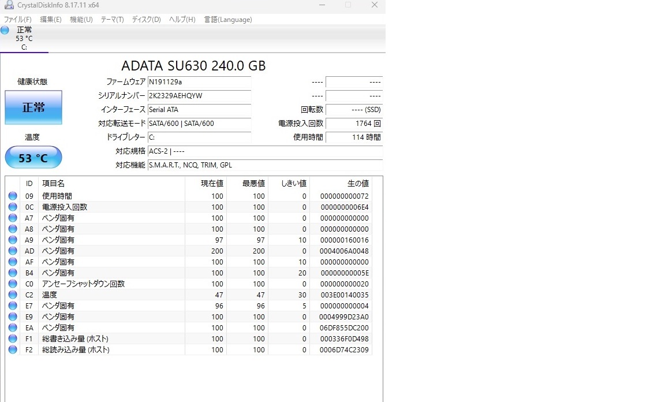Open the 機能(U) menu

click(x=81, y=20)
